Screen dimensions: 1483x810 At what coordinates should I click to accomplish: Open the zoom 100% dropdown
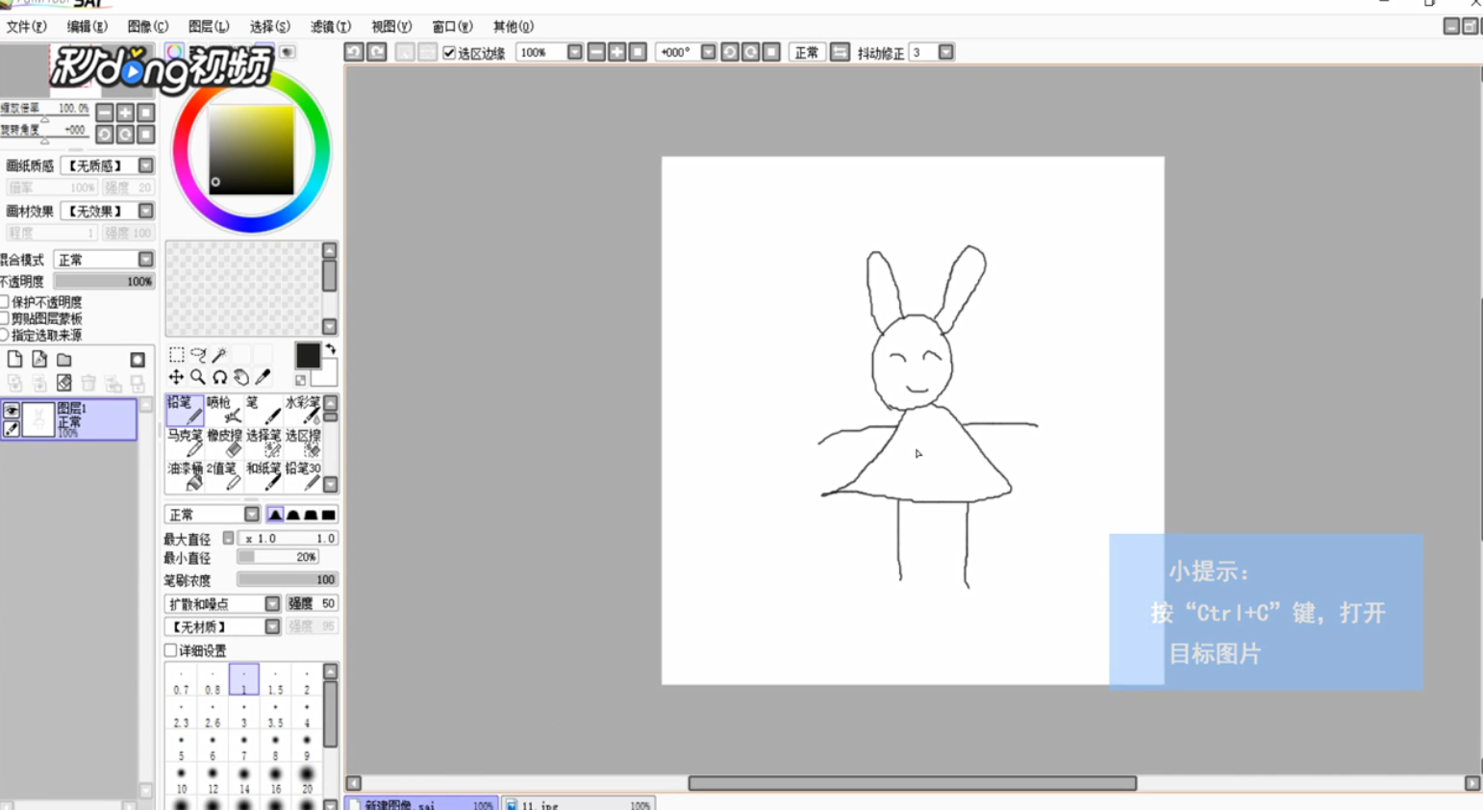coord(574,52)
